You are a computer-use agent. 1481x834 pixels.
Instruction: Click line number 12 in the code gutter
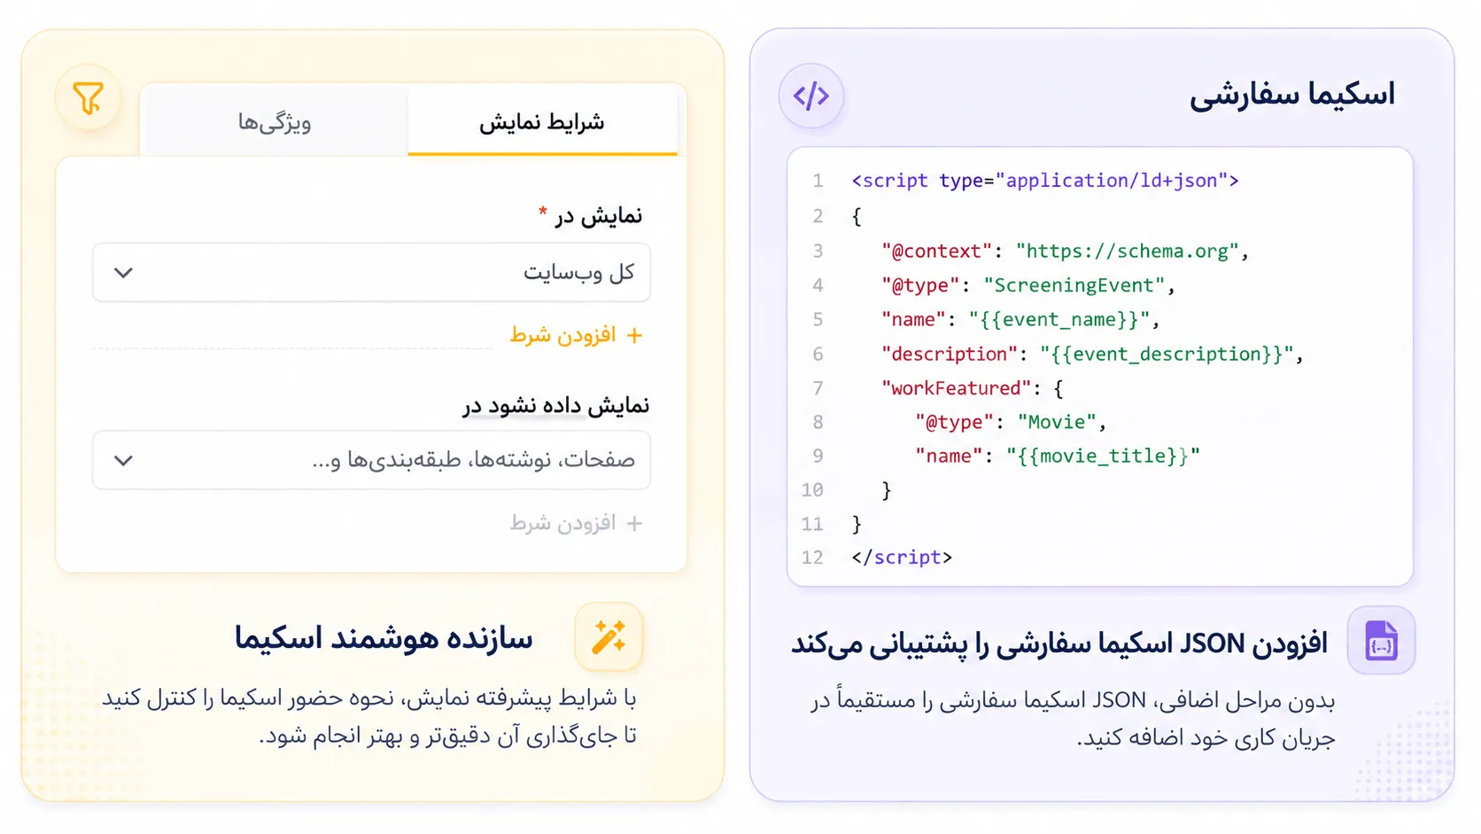(x=812, y=557)
